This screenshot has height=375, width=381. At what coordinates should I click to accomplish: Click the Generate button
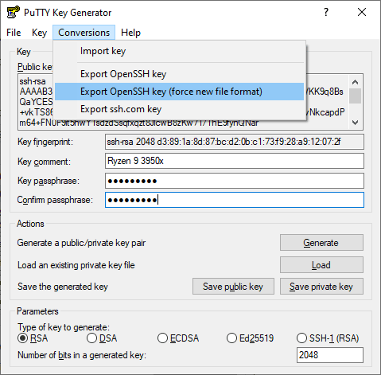coord(321,242)
